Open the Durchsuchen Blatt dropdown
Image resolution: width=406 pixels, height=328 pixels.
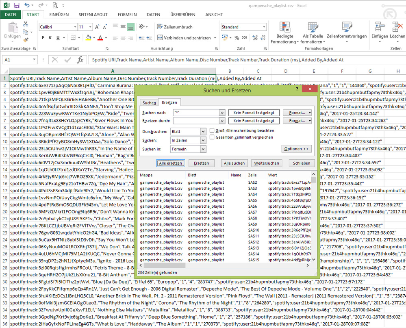click(x=203, y=132)
